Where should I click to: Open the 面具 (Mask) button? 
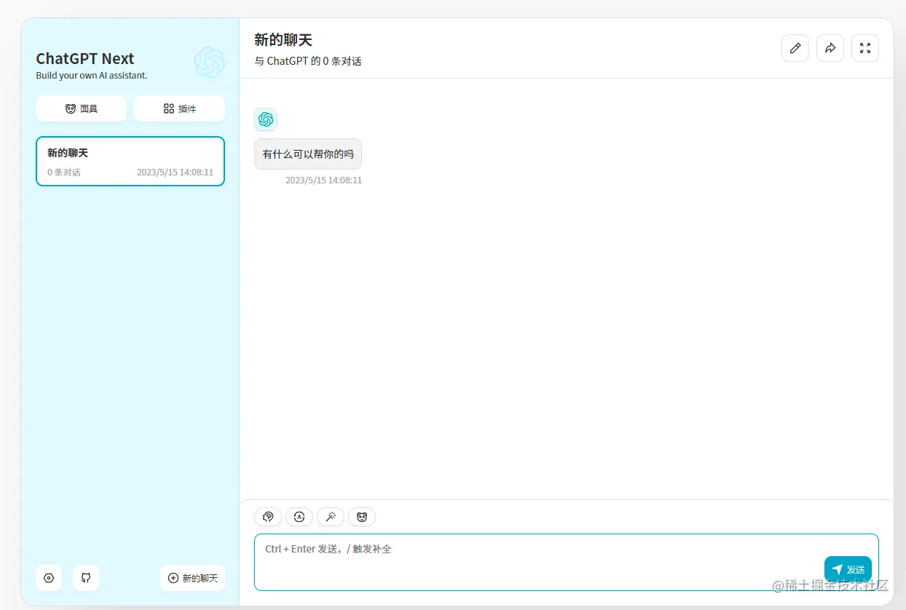(81, 108)
